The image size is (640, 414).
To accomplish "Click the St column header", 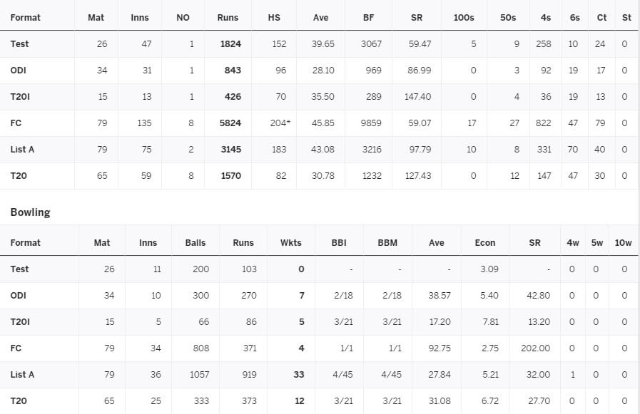I will coord(626,18).
